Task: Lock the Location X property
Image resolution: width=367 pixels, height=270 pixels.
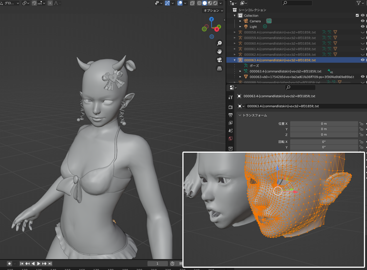Action: [361, 124]
